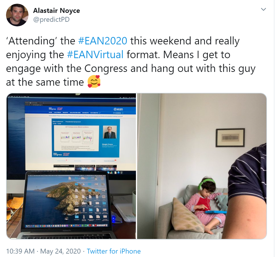Open the #EANVirtual hashtag
Image resolution: width=275 pixels, height=257 pixels.
click(95, 54)
